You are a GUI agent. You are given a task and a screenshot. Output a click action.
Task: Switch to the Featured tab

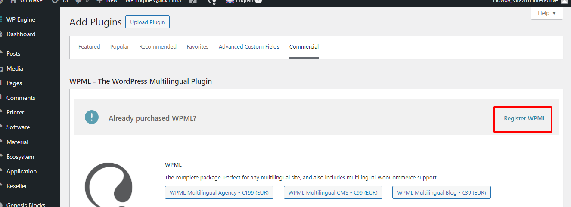(89, 46)
